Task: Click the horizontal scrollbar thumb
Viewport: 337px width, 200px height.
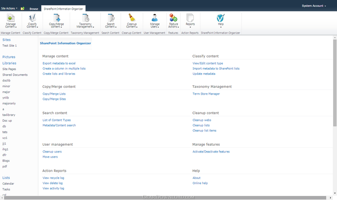Action: (165, 198)
